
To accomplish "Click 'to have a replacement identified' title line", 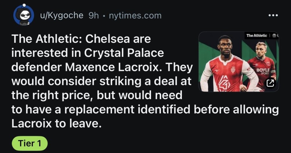I will coord(101,109).
